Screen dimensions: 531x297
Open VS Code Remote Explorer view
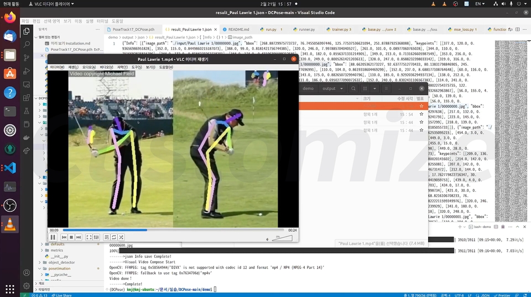27,84
